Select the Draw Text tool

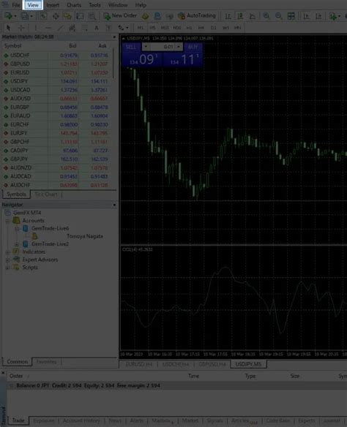[x=97, y=28]
